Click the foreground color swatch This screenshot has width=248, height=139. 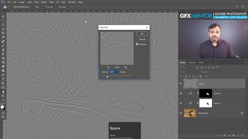(2, 107)
